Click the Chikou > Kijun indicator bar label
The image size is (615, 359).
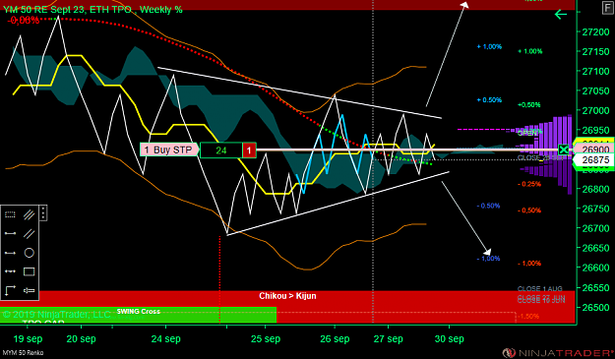[287, 296]
